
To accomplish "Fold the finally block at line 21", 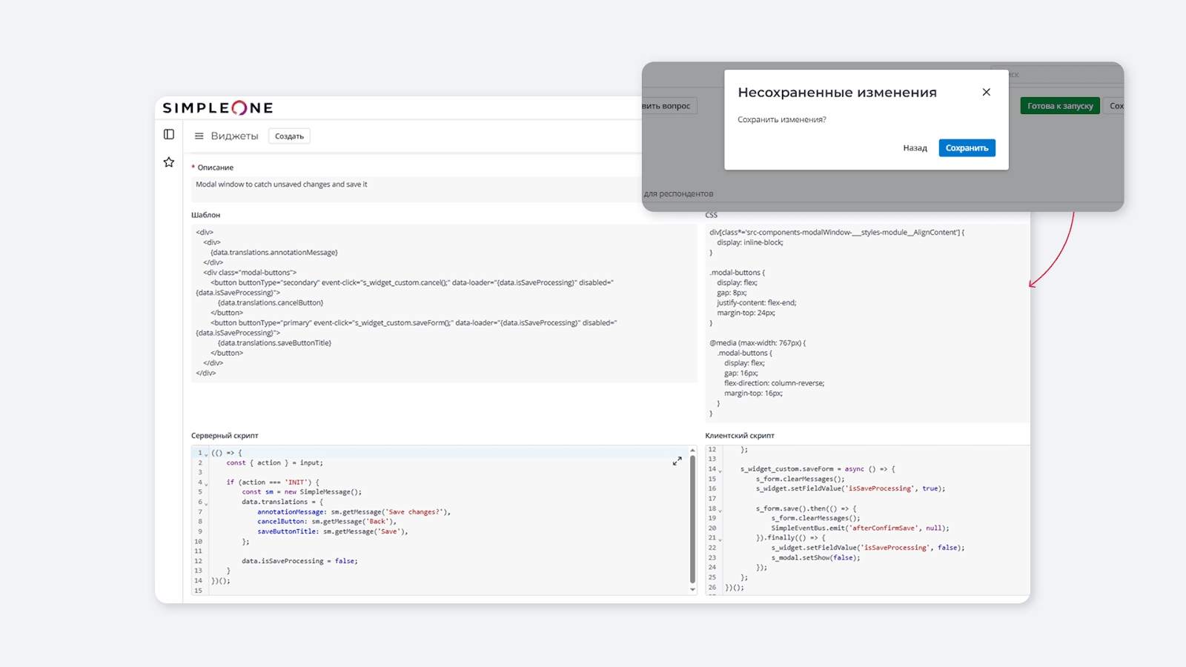I will (720, 539).
